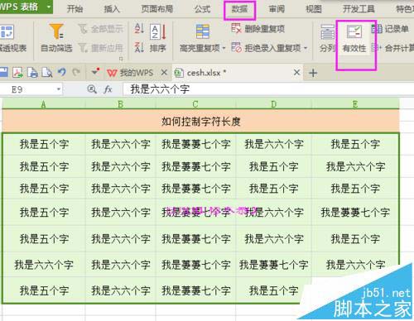Sort descending with the Z-A icon
Image resolution: width=414 pixels, height=321 pixels.
tap(139, 47)
